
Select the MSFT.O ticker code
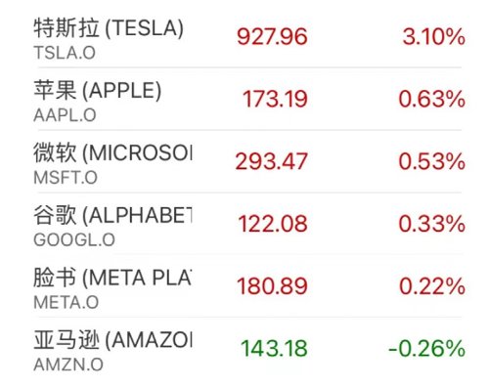(66, 178)
